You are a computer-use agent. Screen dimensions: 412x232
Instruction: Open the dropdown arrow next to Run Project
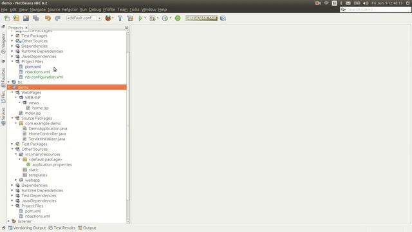pyautogui.click(x=145, y=18)
